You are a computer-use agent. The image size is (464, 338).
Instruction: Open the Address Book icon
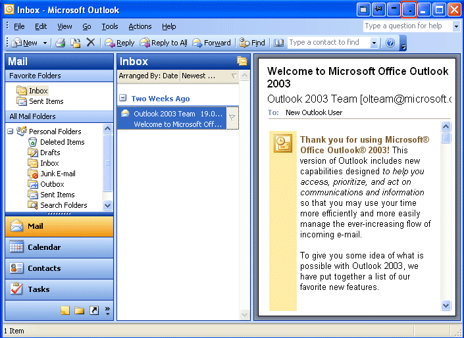point(278,43)
